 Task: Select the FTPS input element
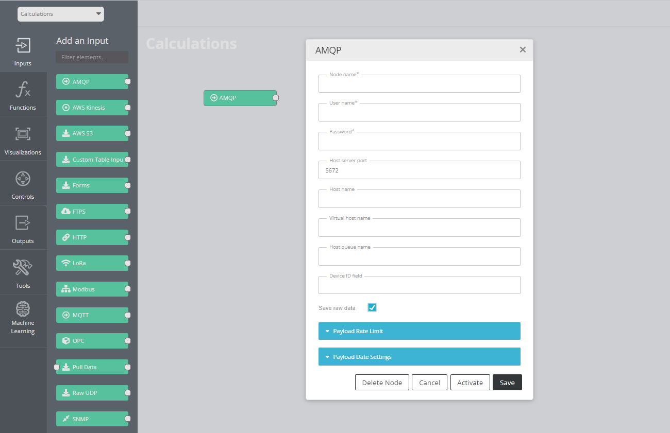[92, 212]
